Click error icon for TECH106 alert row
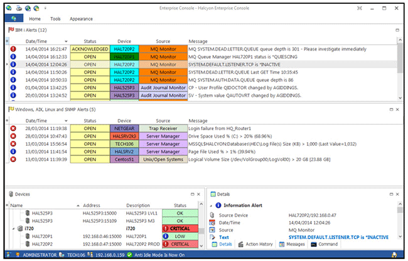Screen dimensions: 408x261 13,144
